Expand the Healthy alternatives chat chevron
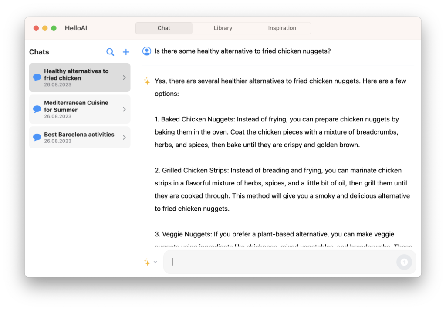This screenshot has width=446, height=310. click(124, 77)
